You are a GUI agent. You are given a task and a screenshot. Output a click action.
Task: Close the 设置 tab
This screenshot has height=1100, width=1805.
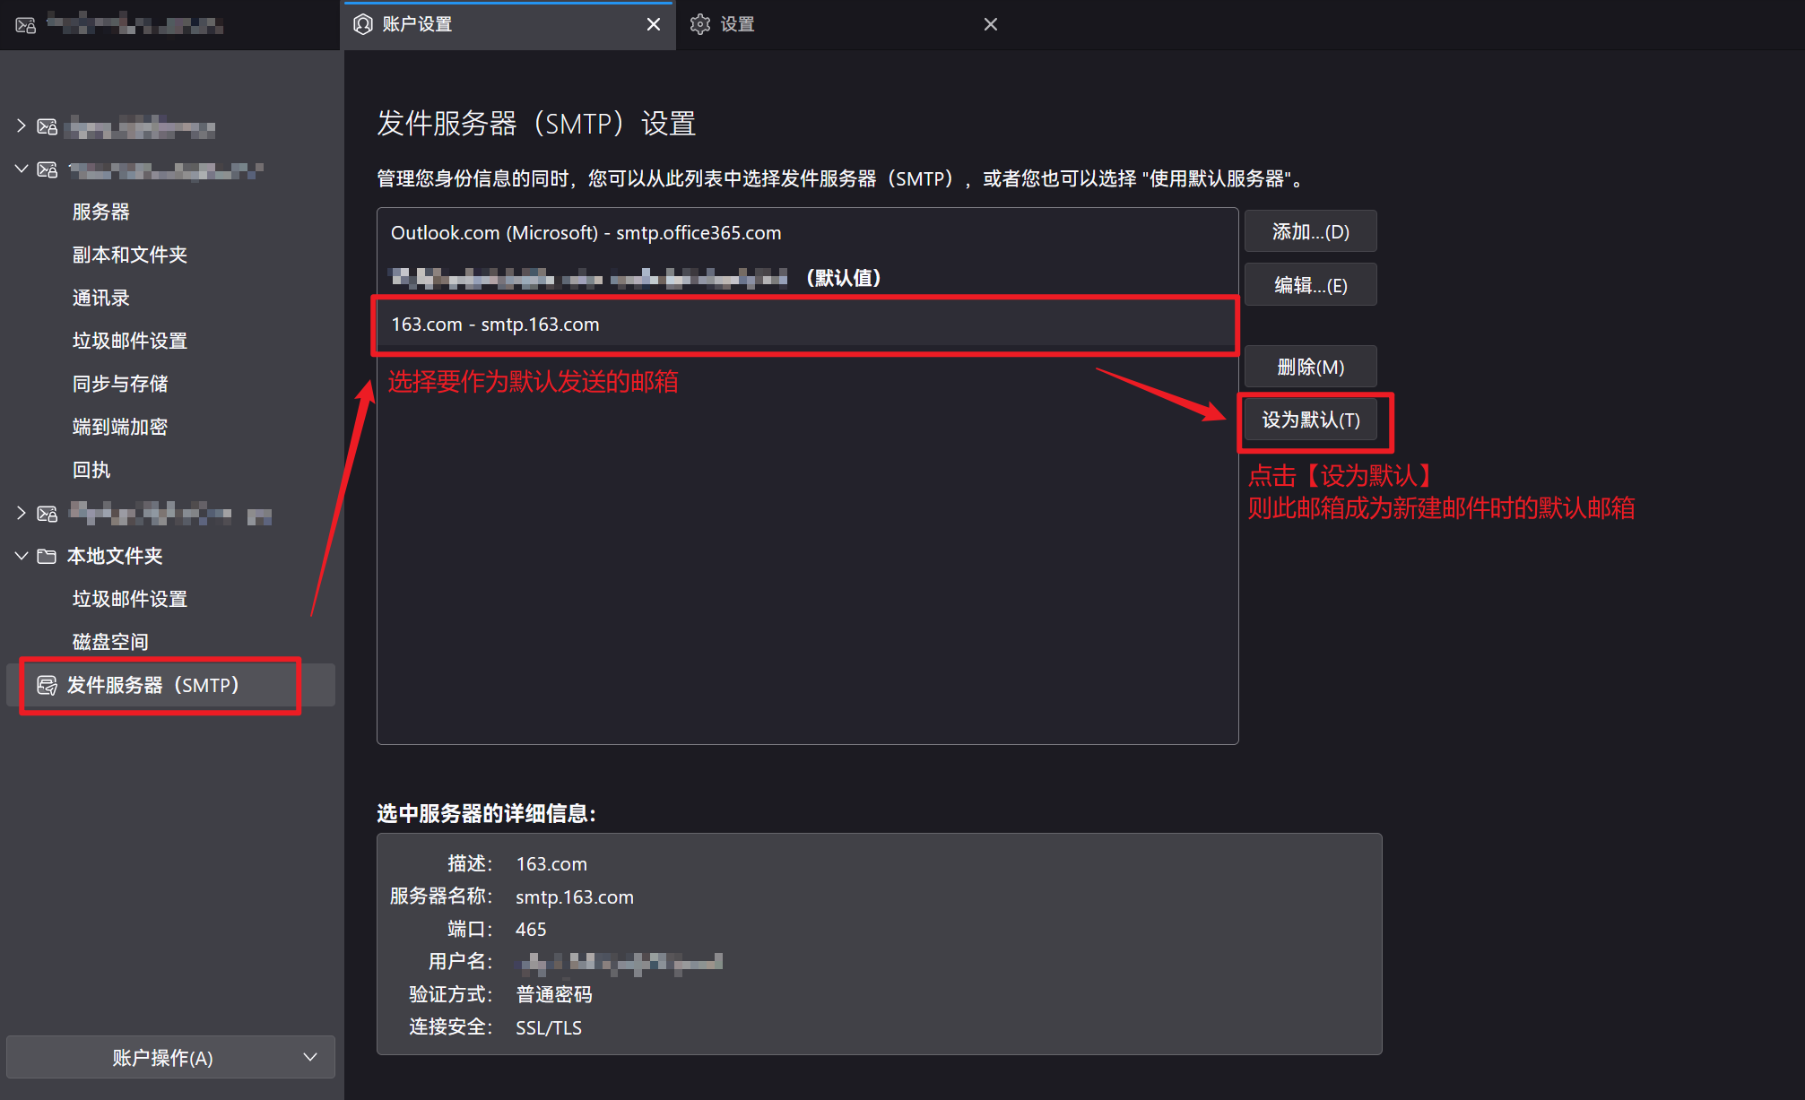(x=991, y=24)
